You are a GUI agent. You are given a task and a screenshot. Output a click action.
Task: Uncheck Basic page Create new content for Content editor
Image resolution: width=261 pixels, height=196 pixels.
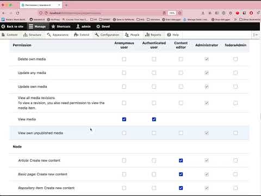pyautogui.click(x=181, y=174)
